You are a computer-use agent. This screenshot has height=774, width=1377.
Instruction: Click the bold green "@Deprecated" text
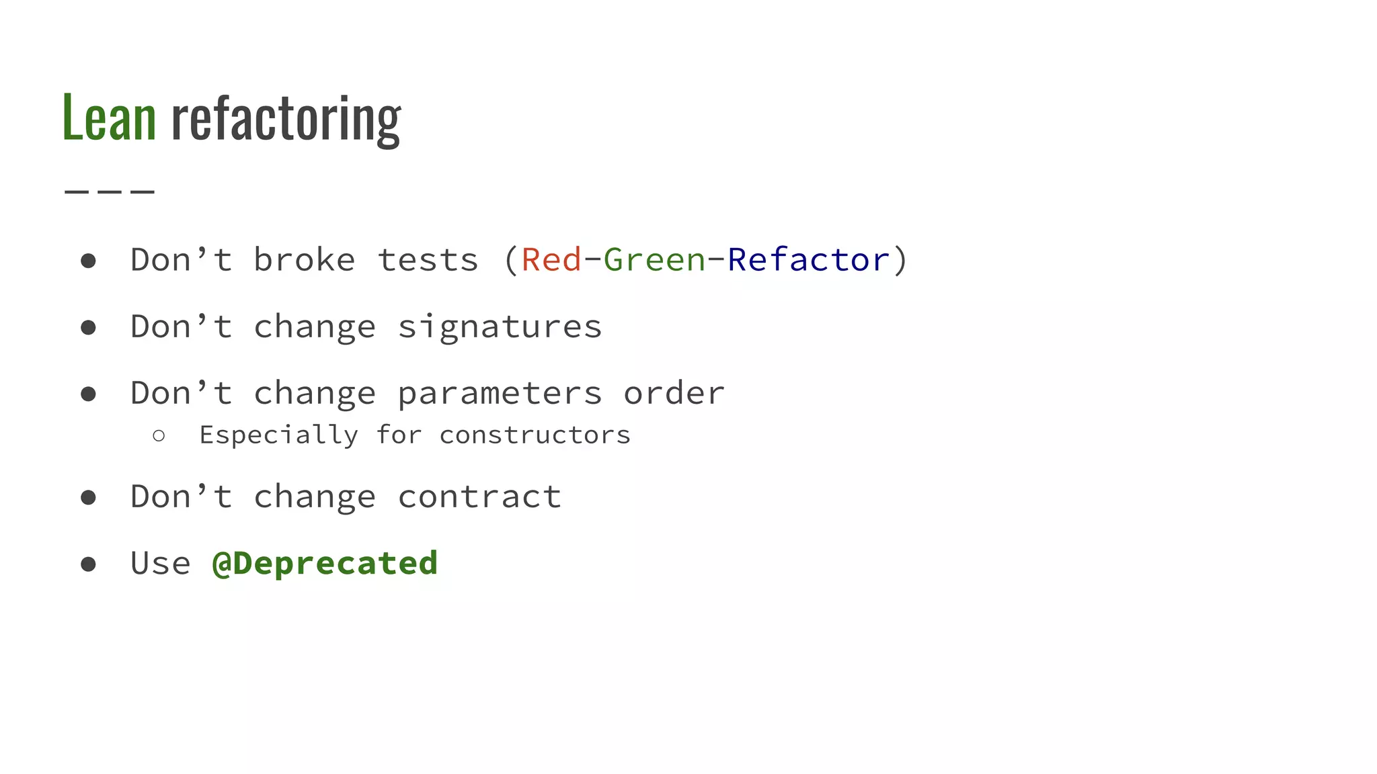[325, 563]
